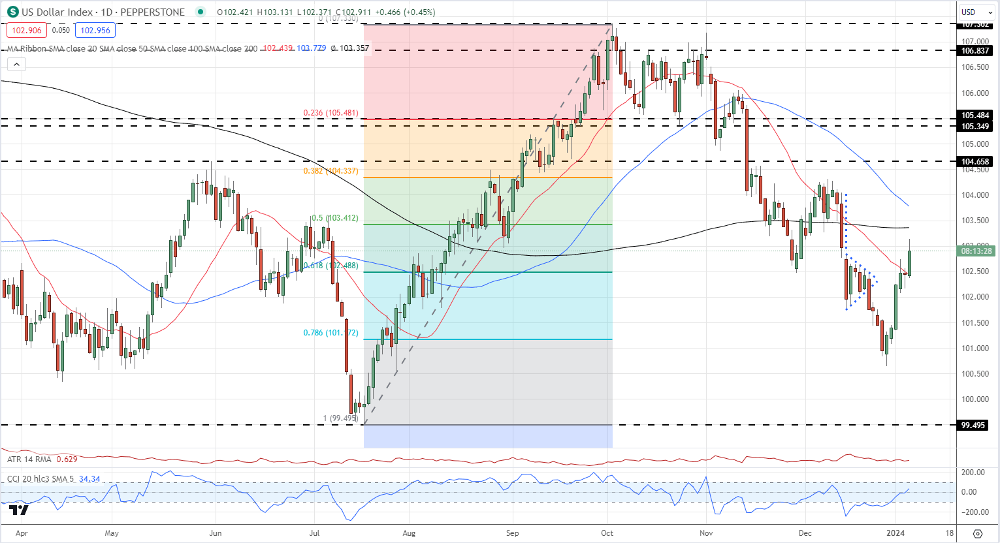Click the green market status dot
Viewport: 1000px width, 543px height.
tap(200, 12)
